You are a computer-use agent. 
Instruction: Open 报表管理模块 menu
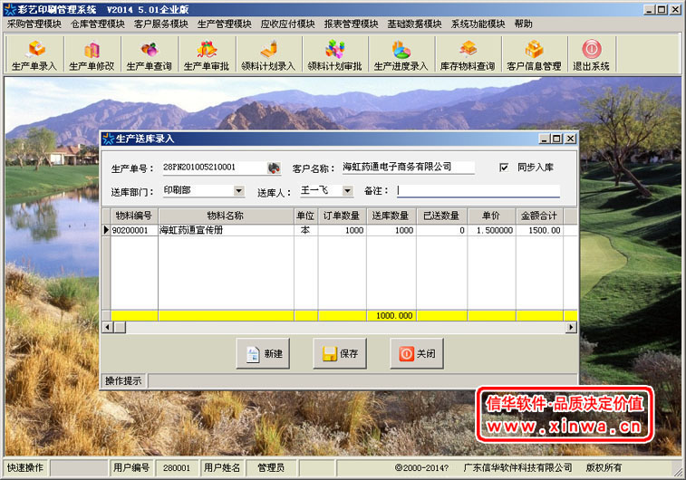coord(351,24)
